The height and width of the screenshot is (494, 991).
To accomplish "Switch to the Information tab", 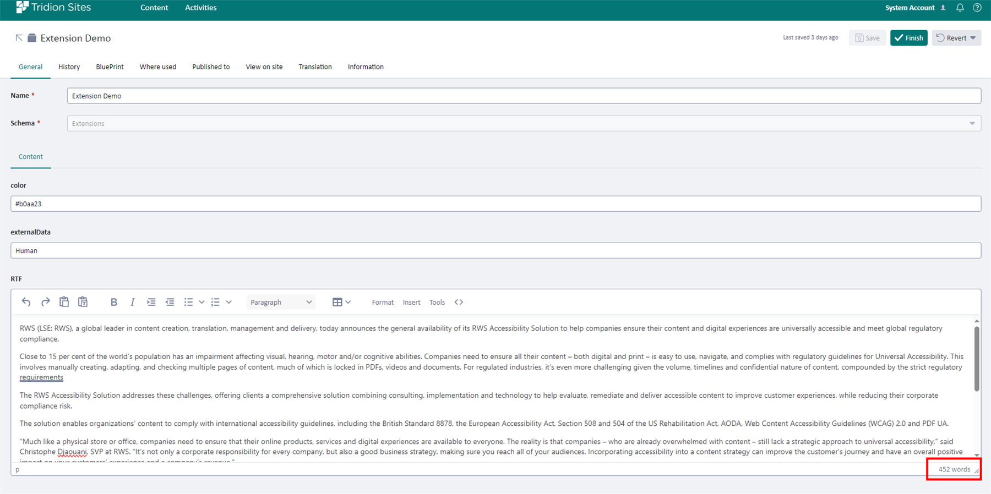I will (366, 67).
